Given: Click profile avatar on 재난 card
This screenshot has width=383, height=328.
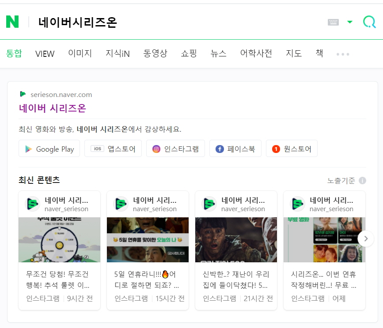Looking at the screenshot, I should tap(209, 204).
